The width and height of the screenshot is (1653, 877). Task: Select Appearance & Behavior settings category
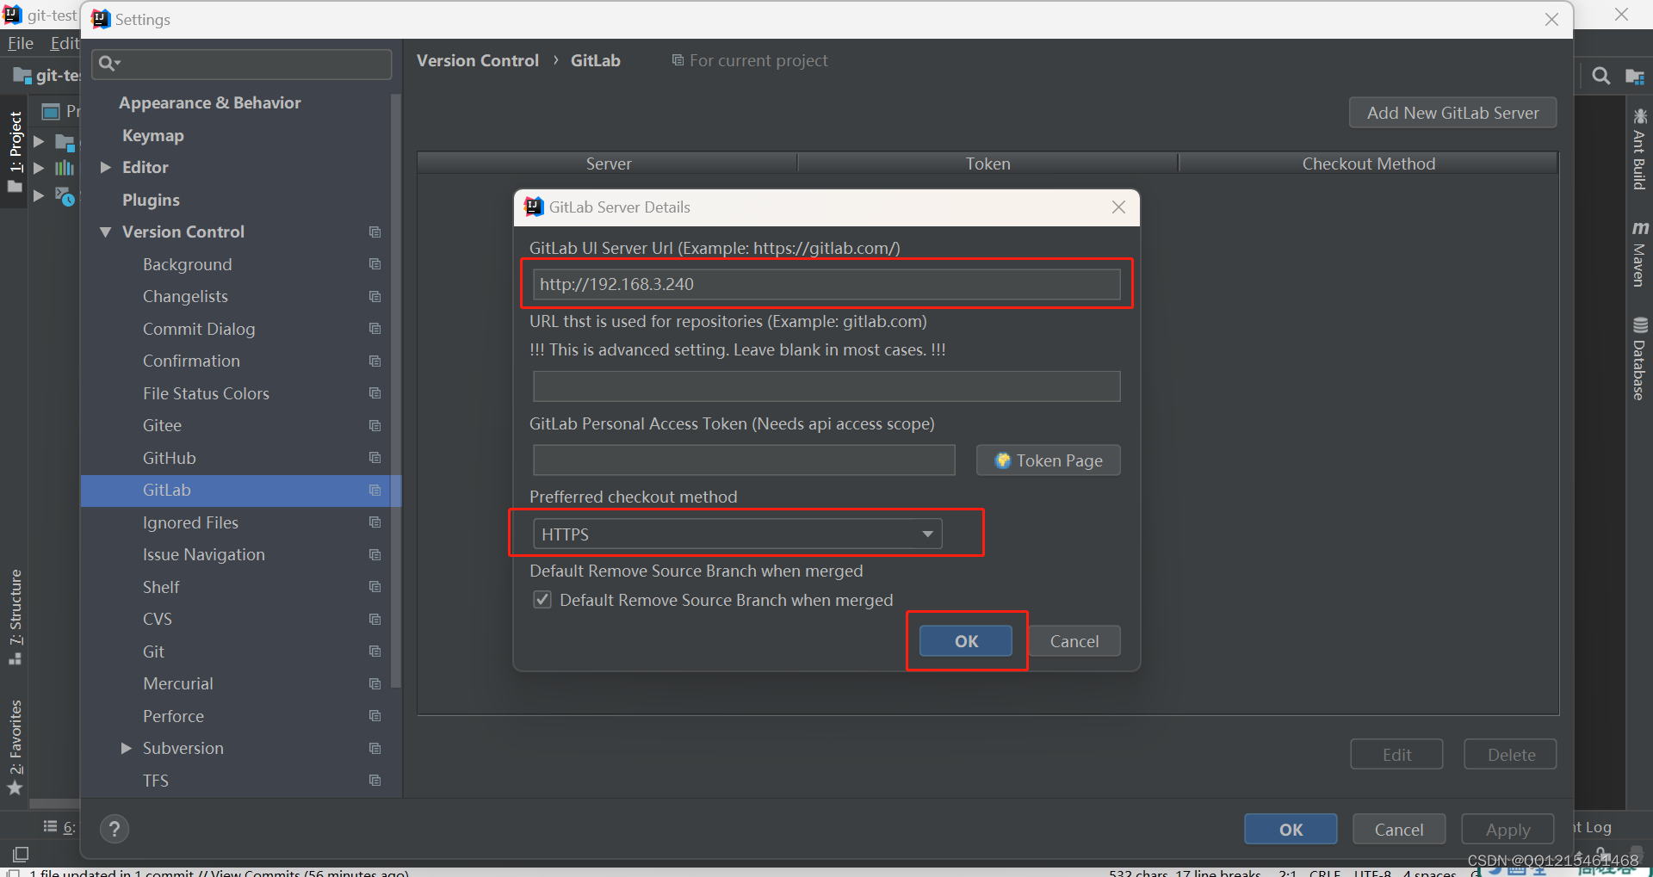[210, 102]
